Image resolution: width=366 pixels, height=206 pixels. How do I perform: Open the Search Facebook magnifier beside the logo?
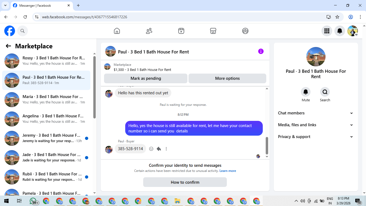click(x=23, y=31)
